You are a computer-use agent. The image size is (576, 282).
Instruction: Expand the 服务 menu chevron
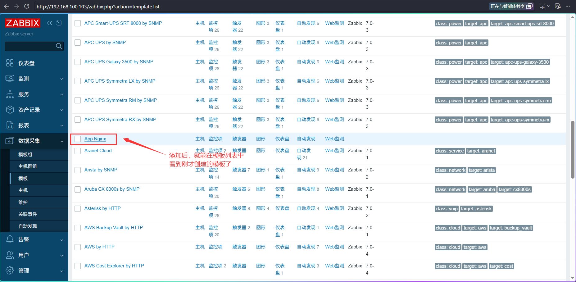pyautogui.click(x=61, y=94)
